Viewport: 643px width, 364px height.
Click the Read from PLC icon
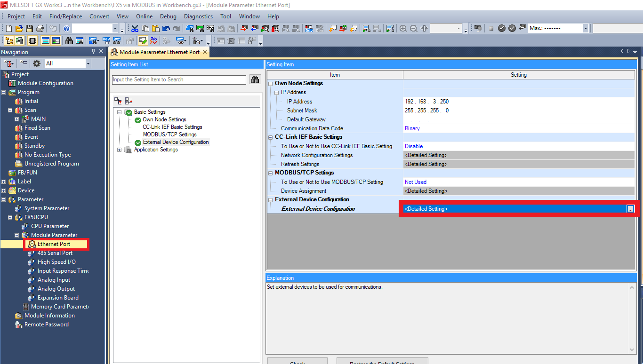pyautogui.click(x=254, y=28)
